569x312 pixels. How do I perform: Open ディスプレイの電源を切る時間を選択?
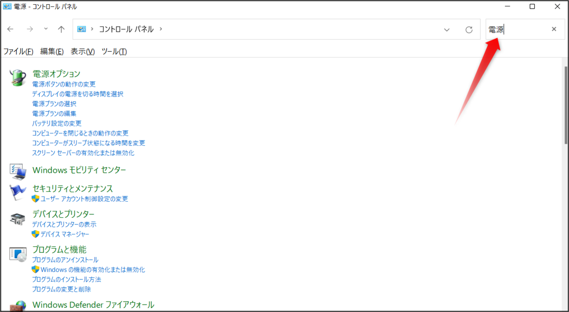click(x=77, y=94)
